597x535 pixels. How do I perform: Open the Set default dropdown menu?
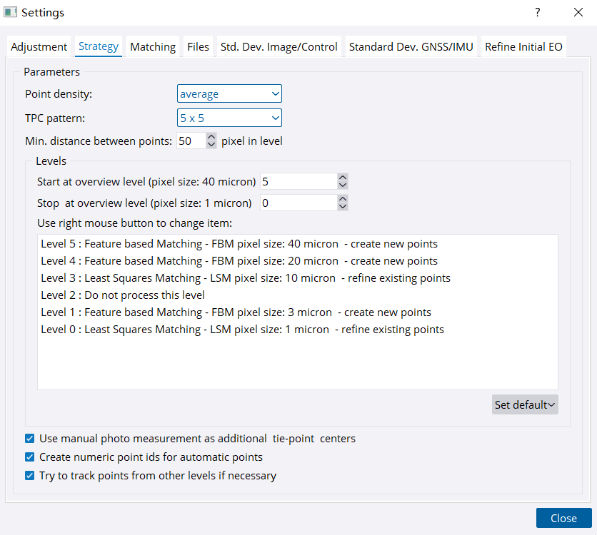(x=525, y=404)
